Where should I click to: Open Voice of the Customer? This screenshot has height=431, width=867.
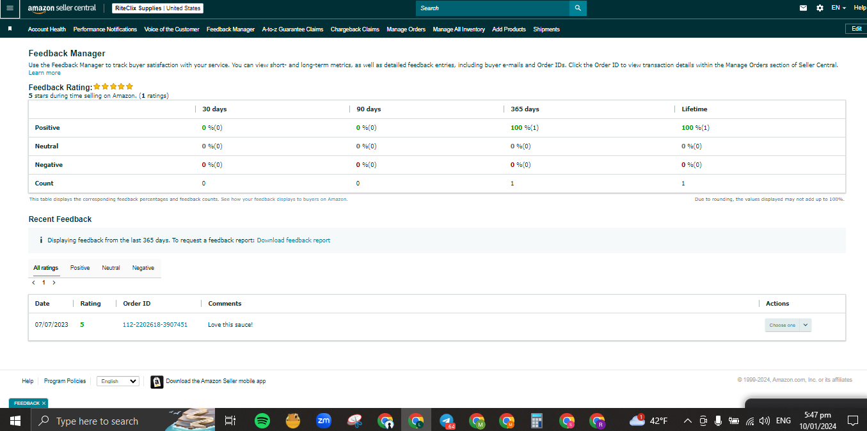(171, 29)
